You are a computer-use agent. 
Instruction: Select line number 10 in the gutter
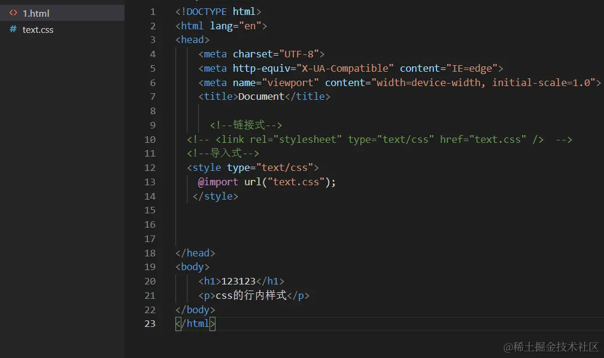point(150,140)
